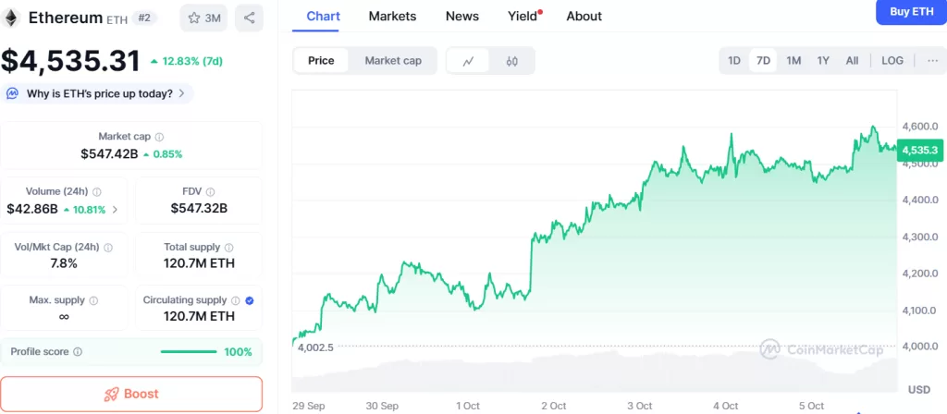Switch to line chart view icon
This screenshot has height=414, width=947.
coord(469,61)
